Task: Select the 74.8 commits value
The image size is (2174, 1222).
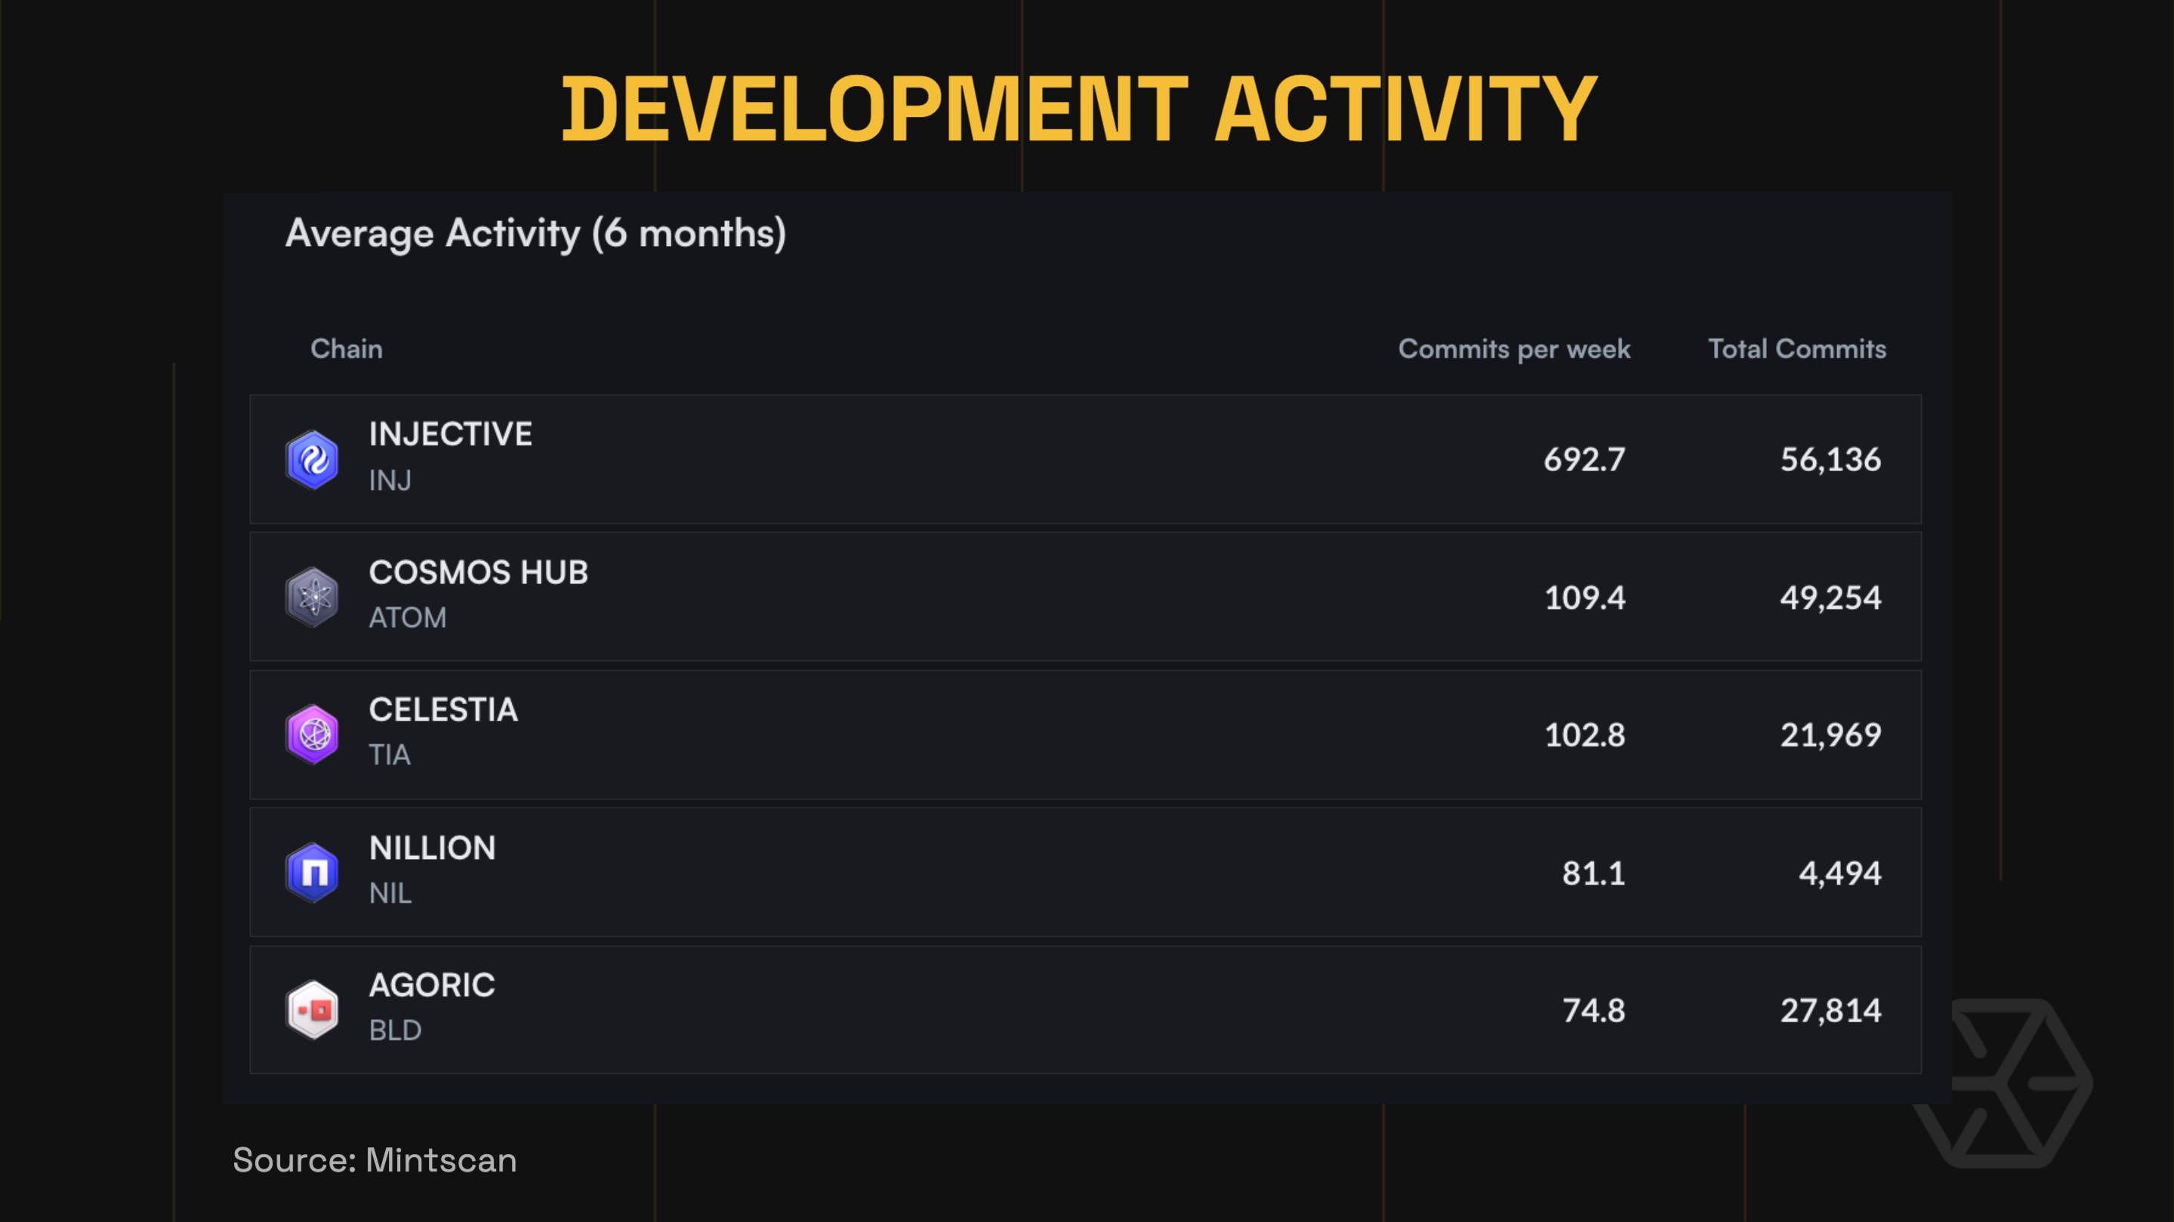Action: (1593, 1011)
